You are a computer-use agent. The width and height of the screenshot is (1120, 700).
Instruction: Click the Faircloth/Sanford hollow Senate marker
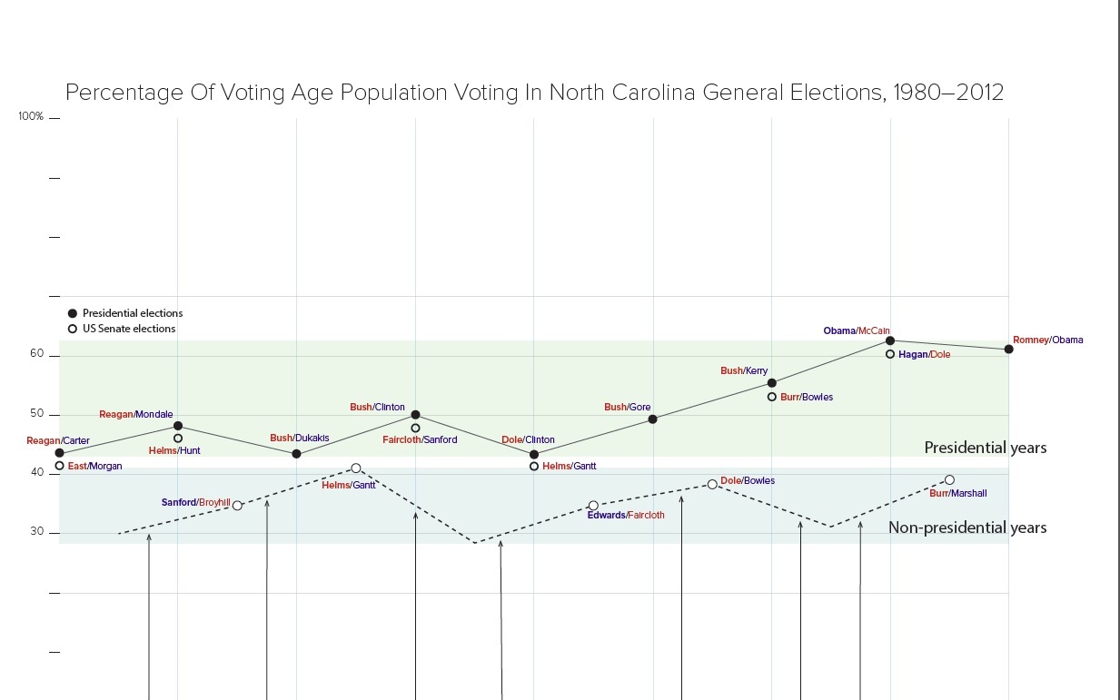415,428
